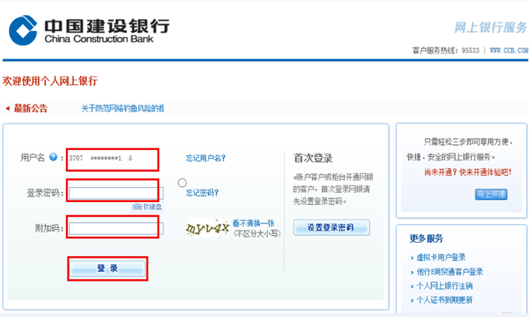Open the WWW.CCB.COM link
The image size is (529, 323).
(x=509, y=50)
